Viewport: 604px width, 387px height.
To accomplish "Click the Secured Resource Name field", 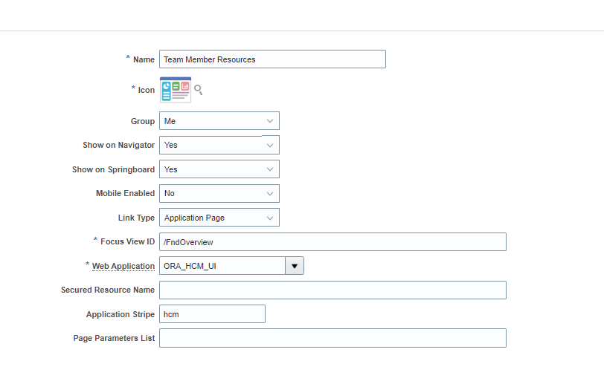I will point(332,290).
